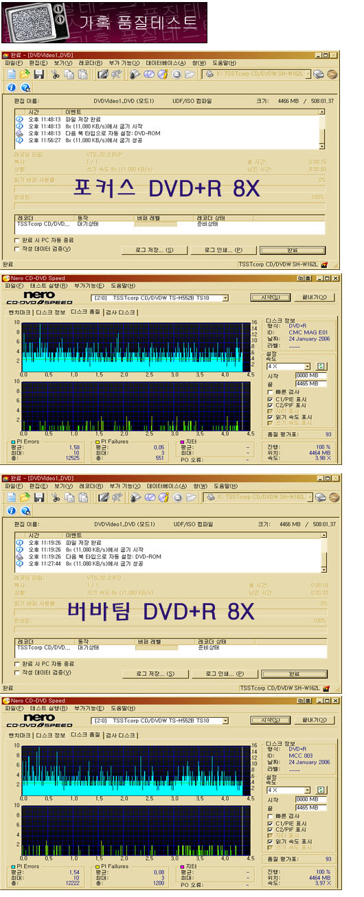364x897 pixels.
Task: Click Paste clipboard icon in upper Nero Burning window
Action: [82, 73]
